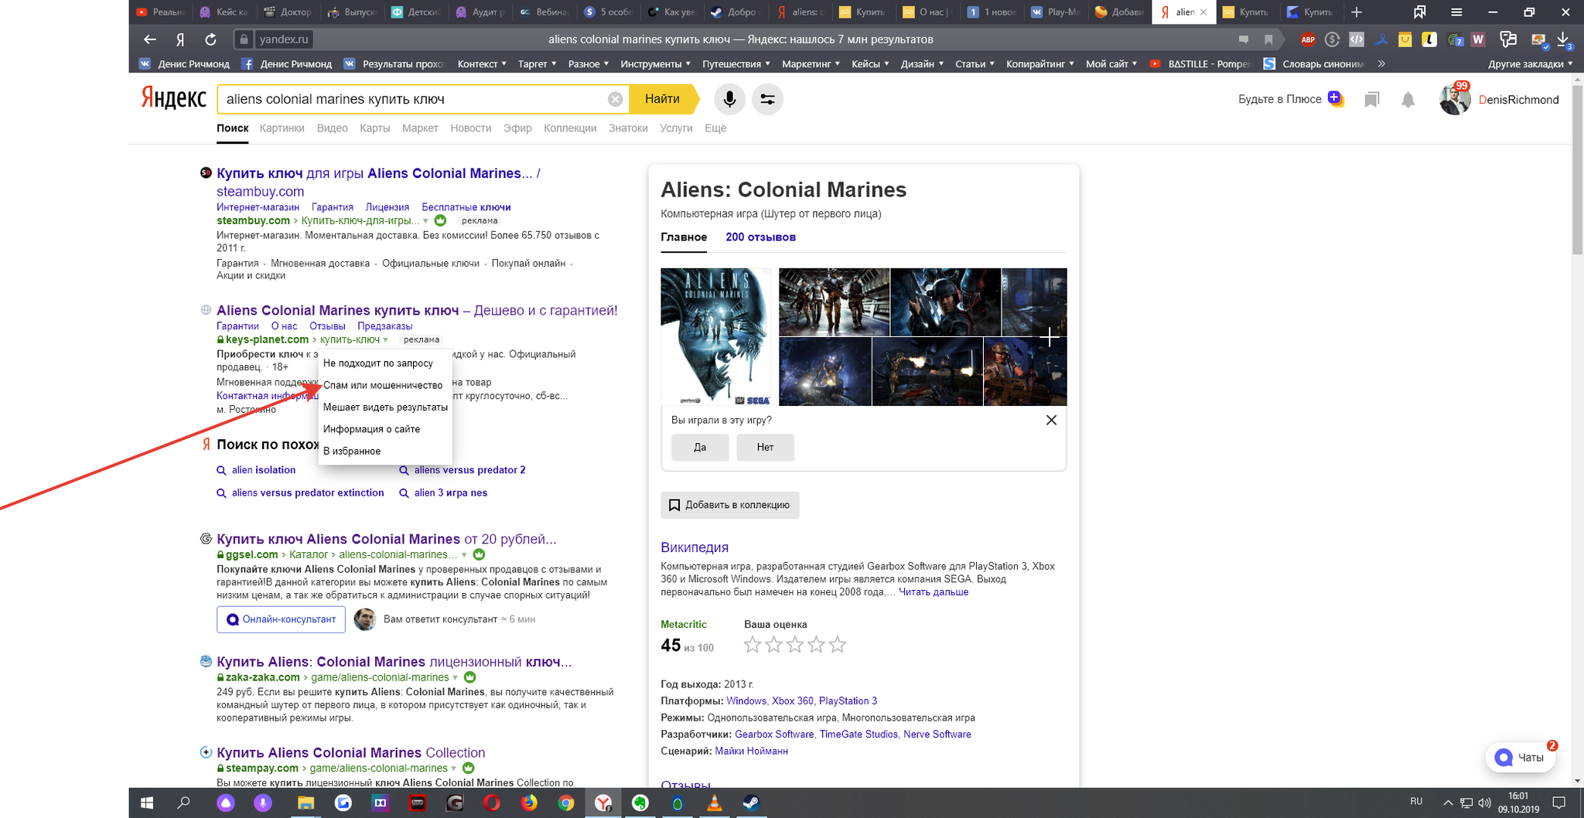The image size is (1584, 818).
Task: Open Steam from the taskbar
Action: click(750, 803)
